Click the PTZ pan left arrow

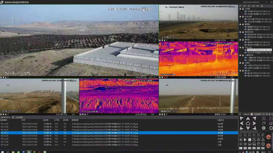click(241, 123)
